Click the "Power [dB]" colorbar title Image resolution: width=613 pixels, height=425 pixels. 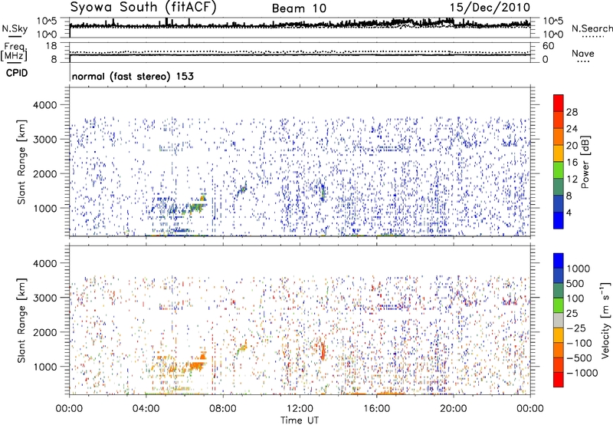[x=585, y=162]
